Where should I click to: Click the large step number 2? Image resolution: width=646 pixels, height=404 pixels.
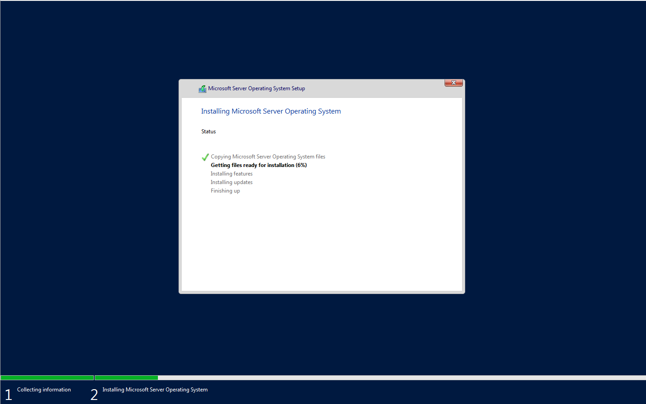point(94,395)
